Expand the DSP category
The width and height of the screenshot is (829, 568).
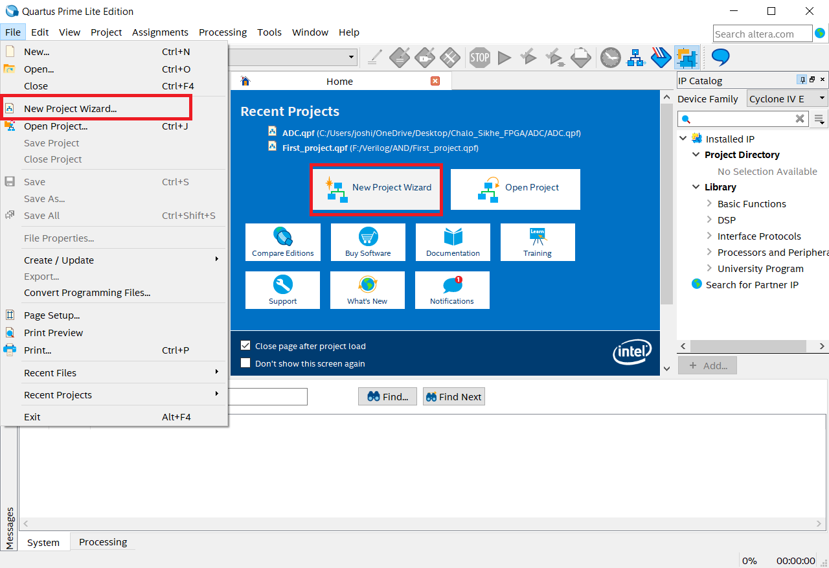709,220
